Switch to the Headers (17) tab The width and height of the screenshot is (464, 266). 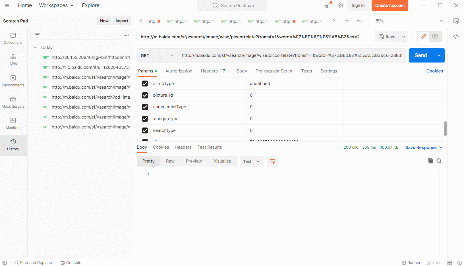pyautogui.click(x=214, y=71)
